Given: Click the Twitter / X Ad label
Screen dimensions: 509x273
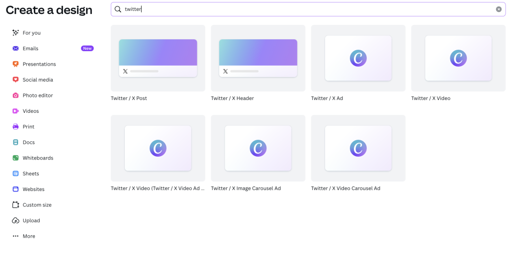Looking at the screenshot, I should [x=327, y=98].
